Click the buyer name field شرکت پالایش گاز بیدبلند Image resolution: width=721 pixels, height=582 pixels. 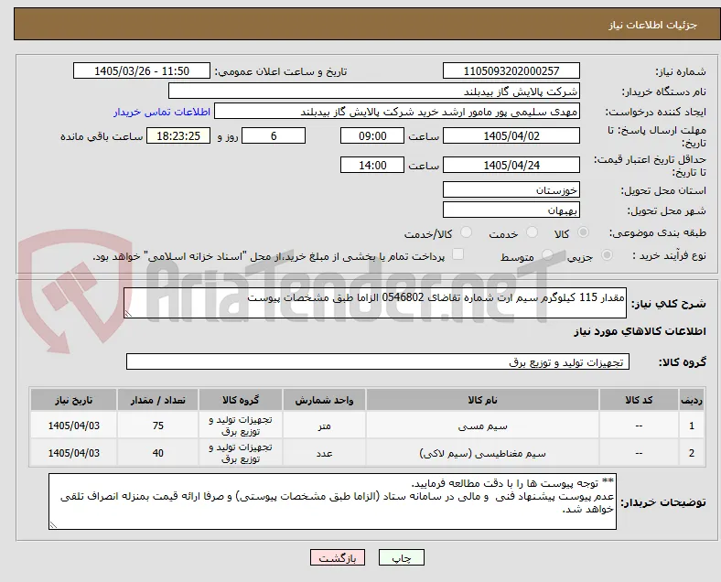click(374, 91)
